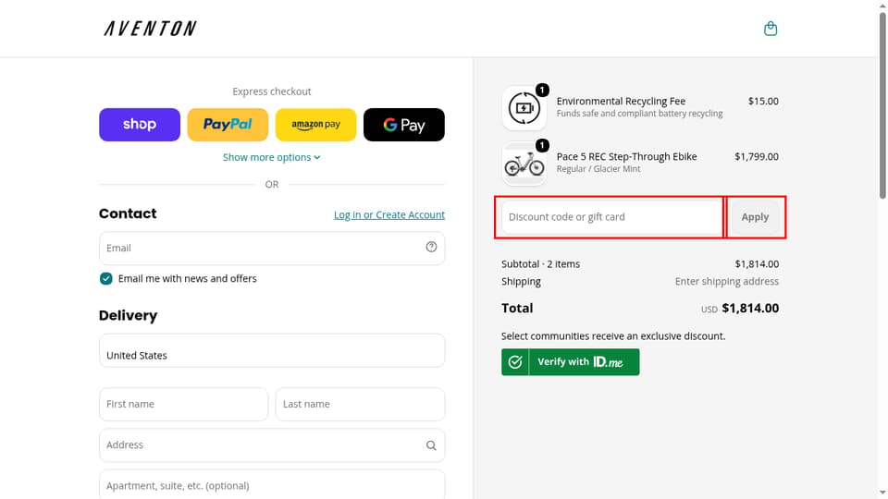Image resolution: width=888 pixels, height=499 pixels.
Task: Click the address search magnifier icon
Action: tap(432, 445)
